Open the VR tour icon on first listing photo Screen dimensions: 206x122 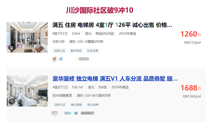pyautogui.click(x=11, y=47)
